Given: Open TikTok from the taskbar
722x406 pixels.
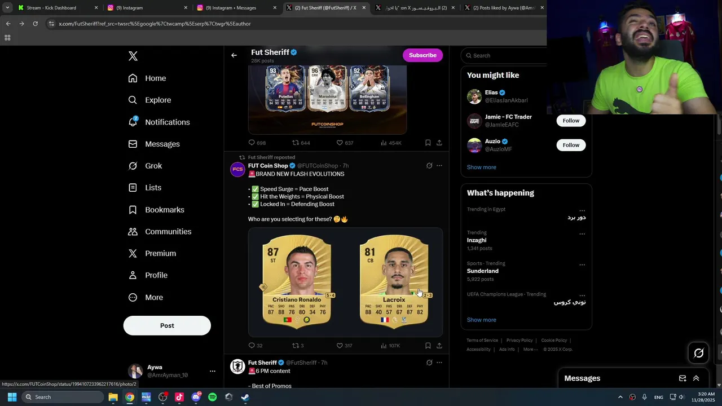Looking at the screenshot, I should click(x=179, y=397).
